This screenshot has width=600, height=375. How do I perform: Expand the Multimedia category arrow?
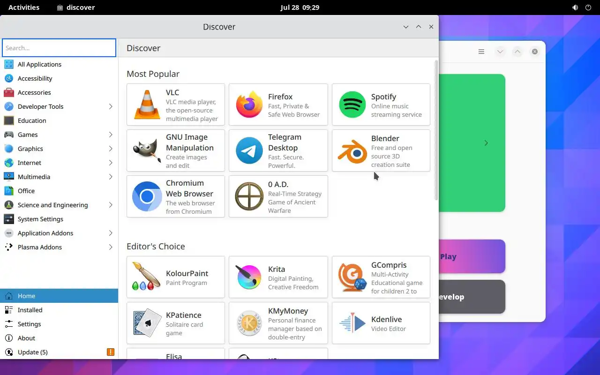[111, 177]
